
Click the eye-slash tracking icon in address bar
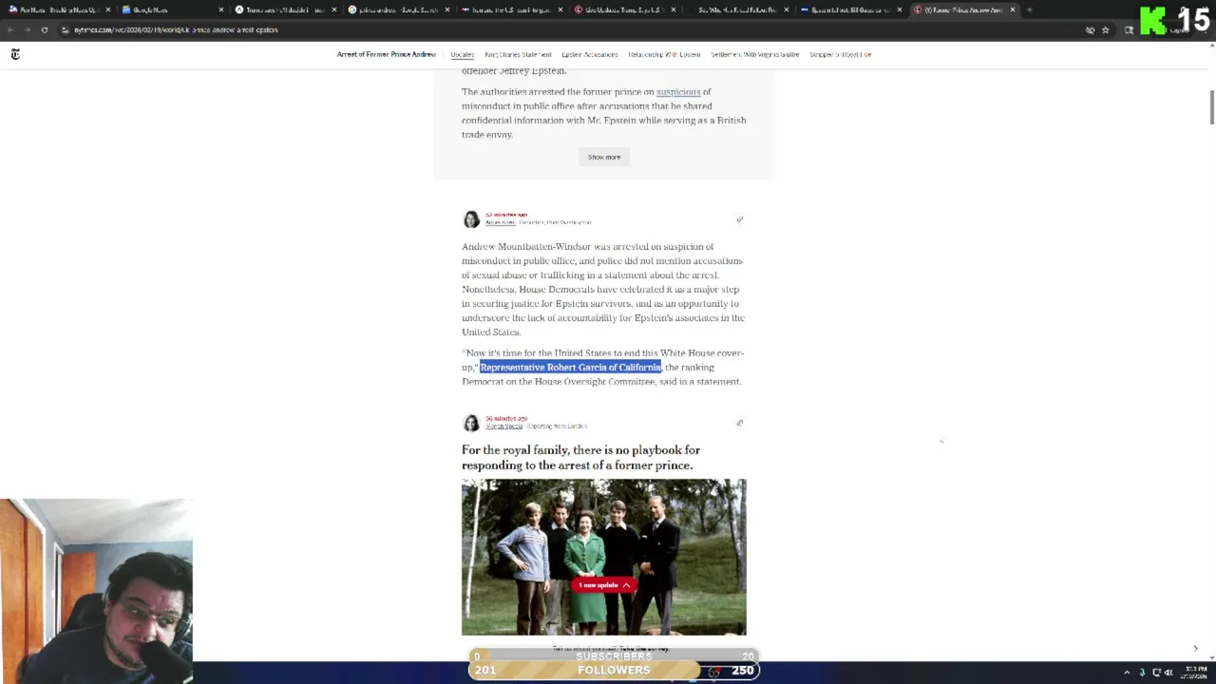click(x=1090, y=29)
